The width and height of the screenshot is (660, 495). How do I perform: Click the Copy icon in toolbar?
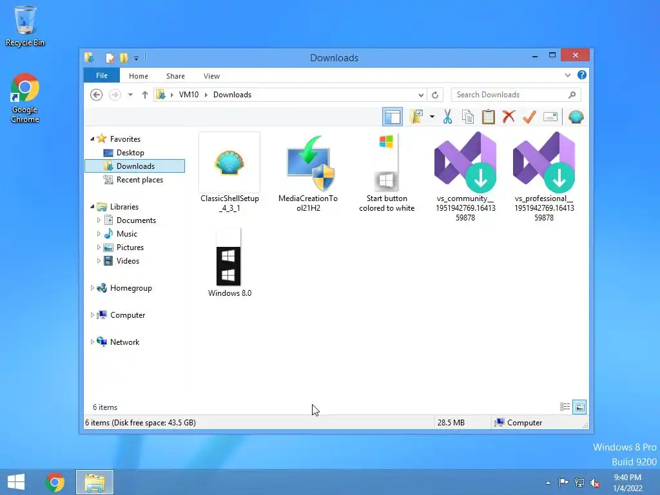click(468, 117)
